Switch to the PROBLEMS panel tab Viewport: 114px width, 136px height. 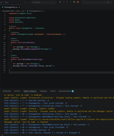[x=7, y=91]
